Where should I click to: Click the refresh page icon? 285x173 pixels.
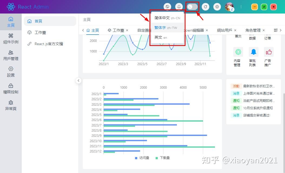point(206,7)
